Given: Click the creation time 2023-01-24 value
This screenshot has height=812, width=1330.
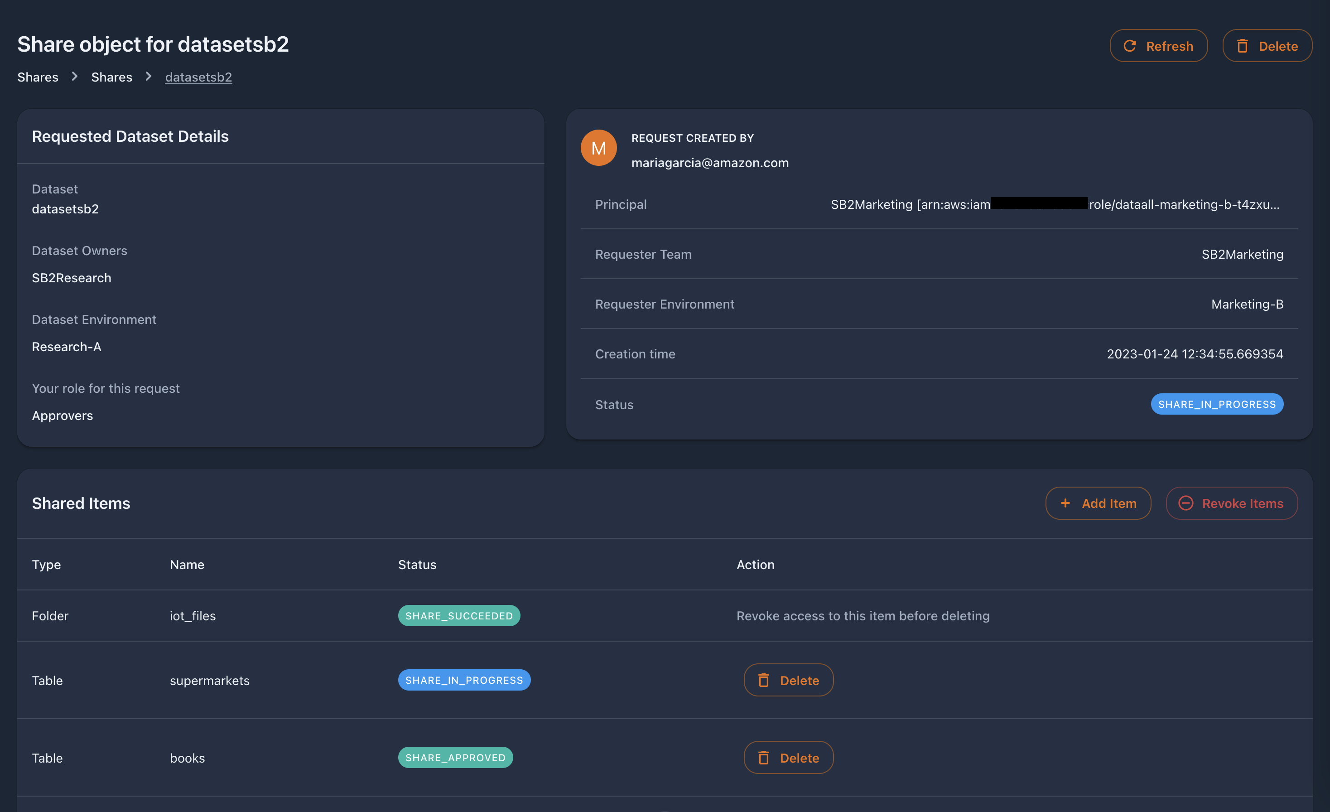Looking at the screenshot, I should pos(1195,354).
